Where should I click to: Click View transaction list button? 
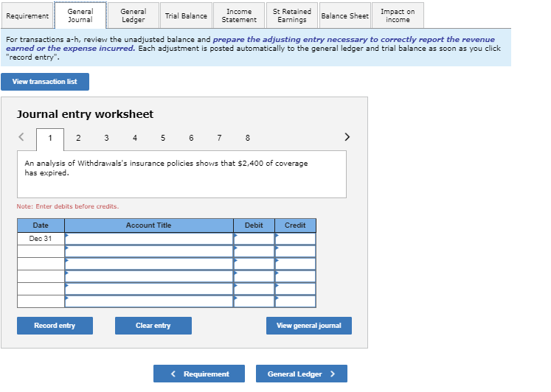(x=45, y=82)
